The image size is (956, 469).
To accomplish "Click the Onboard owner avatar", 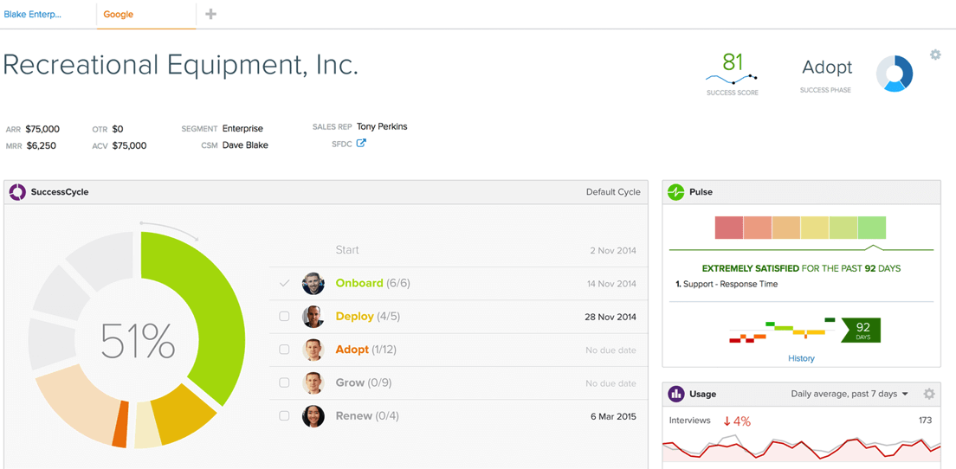I will pos(313,284).
